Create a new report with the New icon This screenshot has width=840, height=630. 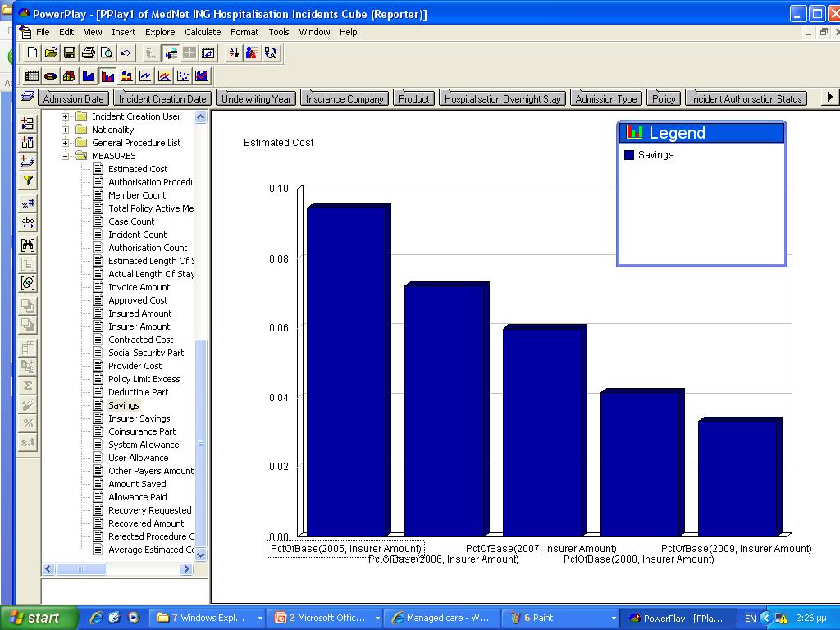pos(32,52)
